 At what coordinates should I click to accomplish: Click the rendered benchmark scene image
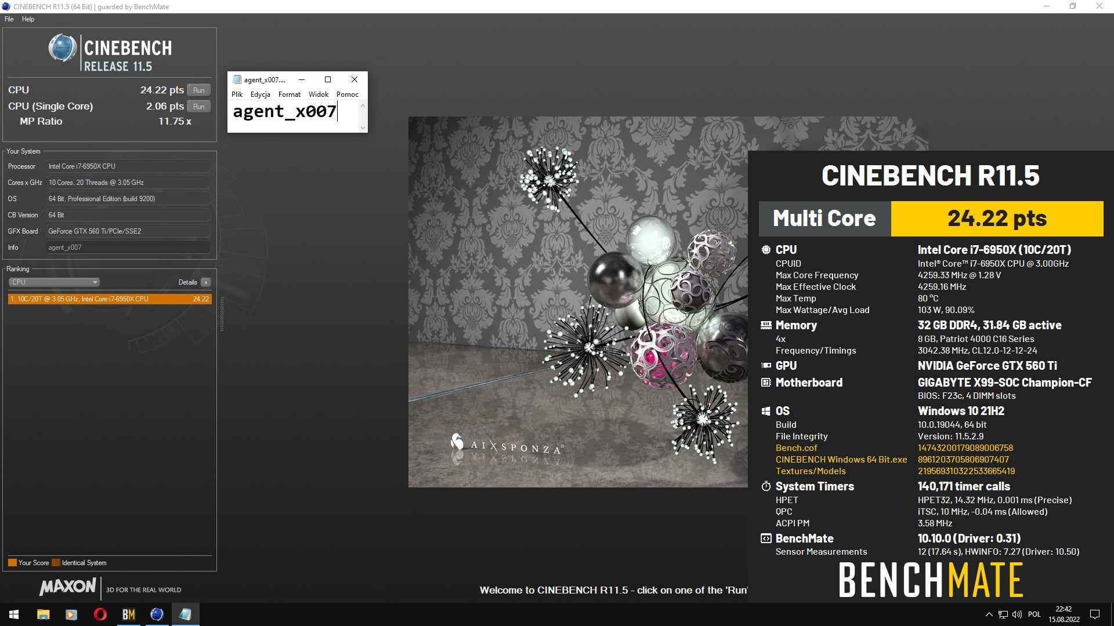(x=578, y=301)
